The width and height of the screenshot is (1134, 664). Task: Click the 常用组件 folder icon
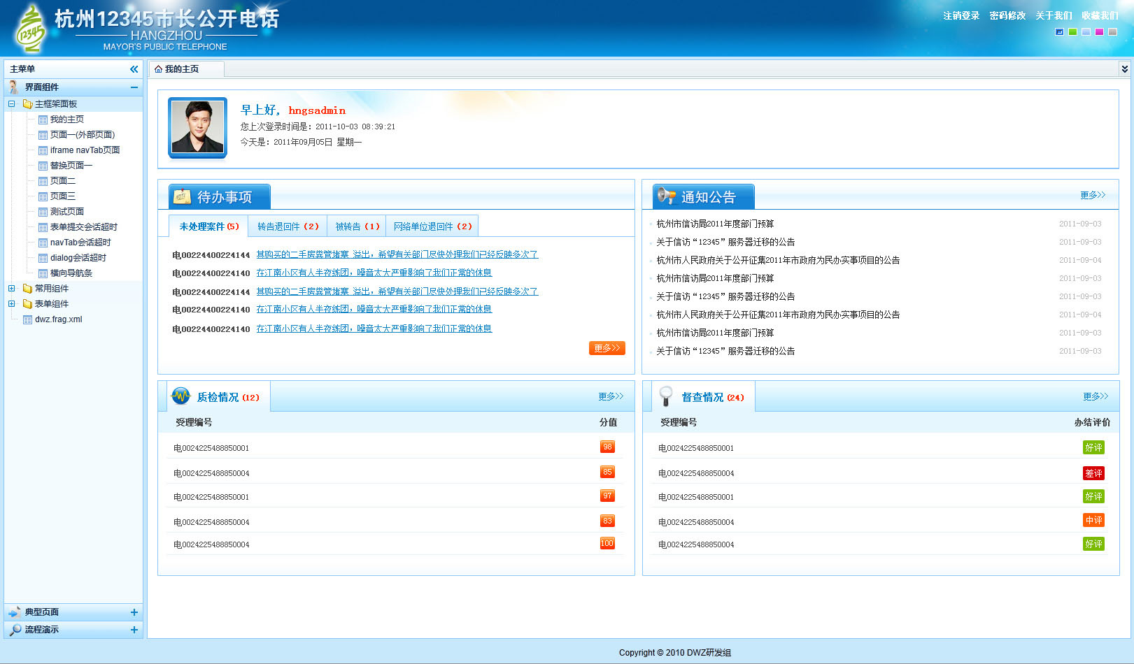click(x=27, y=289)
